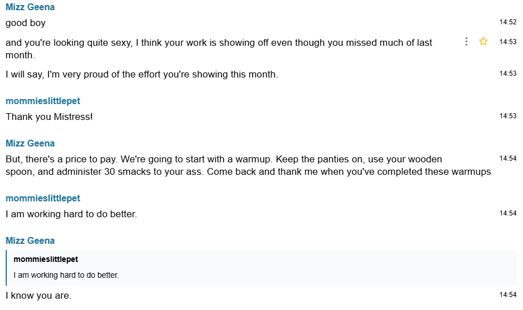Click Mizz Geena name above the quoted reply

pyautogui.click(x=30, y=240)
